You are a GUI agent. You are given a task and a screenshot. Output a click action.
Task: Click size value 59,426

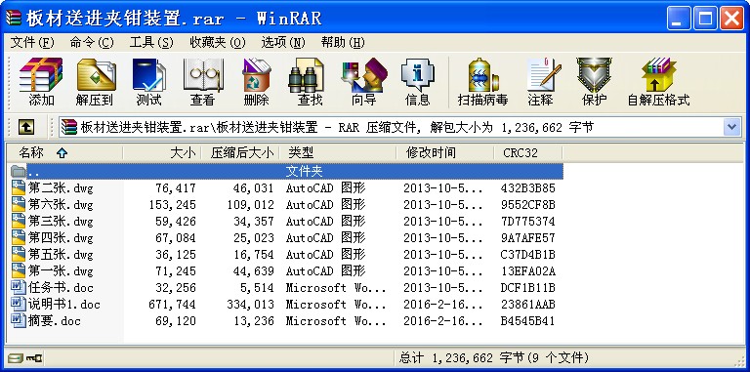point(176,222)
